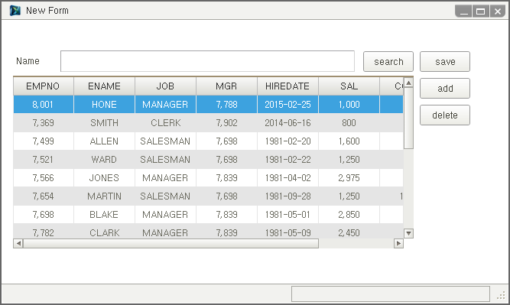Click hire date 1981-02-20 cell
510x305 pixels.
tap(287, 141)
